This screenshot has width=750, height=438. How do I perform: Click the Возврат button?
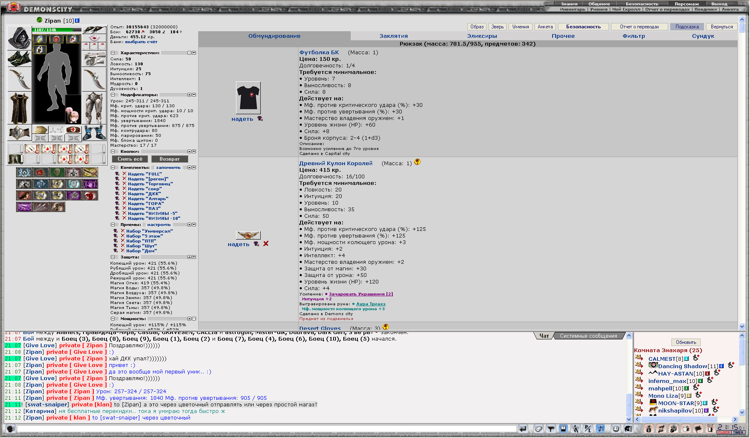[x=169, y=159]
